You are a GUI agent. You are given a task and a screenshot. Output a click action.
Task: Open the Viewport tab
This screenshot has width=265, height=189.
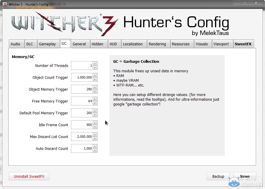click(223, 44)
